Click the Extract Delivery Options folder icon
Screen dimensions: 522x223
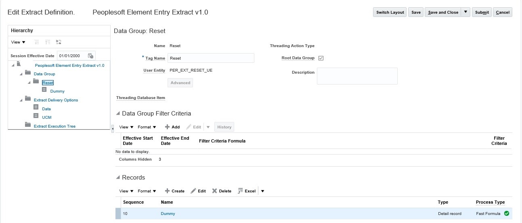(x=28, y=99)
